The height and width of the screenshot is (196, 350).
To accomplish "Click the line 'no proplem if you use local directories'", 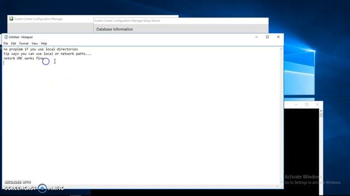I will [x=40, y=49].
